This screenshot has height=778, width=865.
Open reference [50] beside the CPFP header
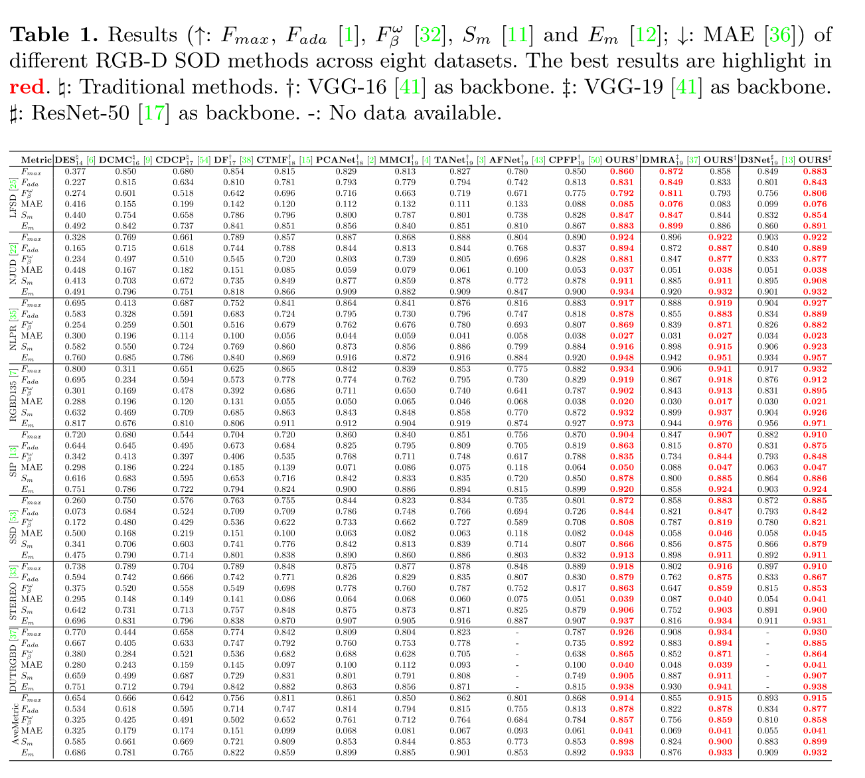tap(595, 160)
